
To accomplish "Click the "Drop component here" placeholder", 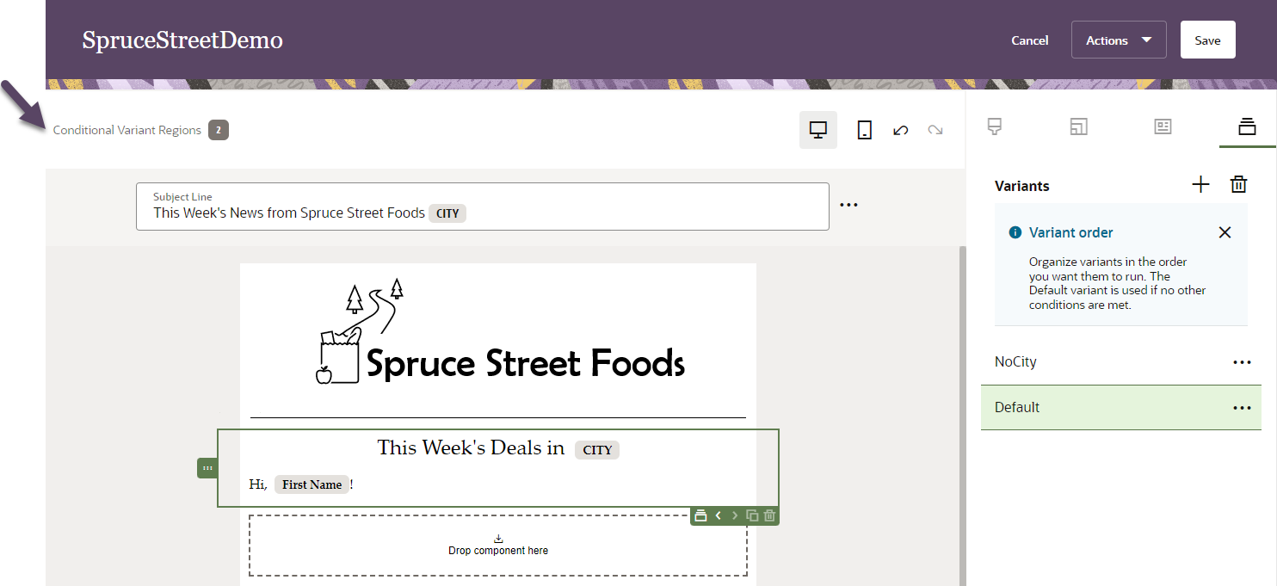I will click(x=498, y=546).
